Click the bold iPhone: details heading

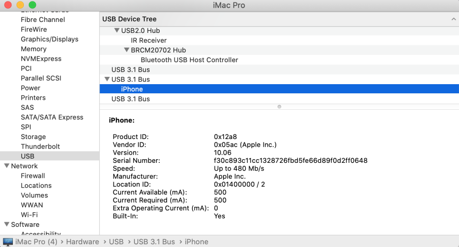(122, 120)
